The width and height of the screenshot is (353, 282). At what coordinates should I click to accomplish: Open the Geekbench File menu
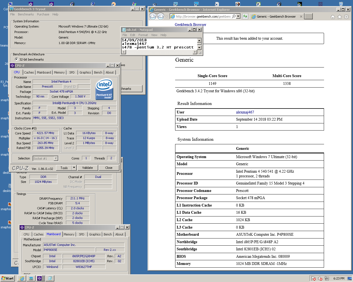click(12, 14)
